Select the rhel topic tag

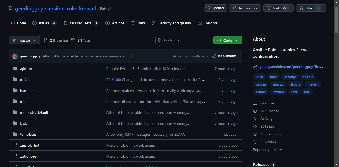pyautogui.click(x=294, y=92)
